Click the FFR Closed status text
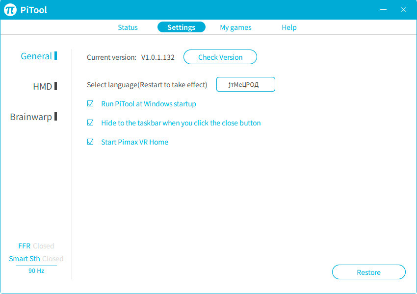The image size is (417, 294). 36,246
